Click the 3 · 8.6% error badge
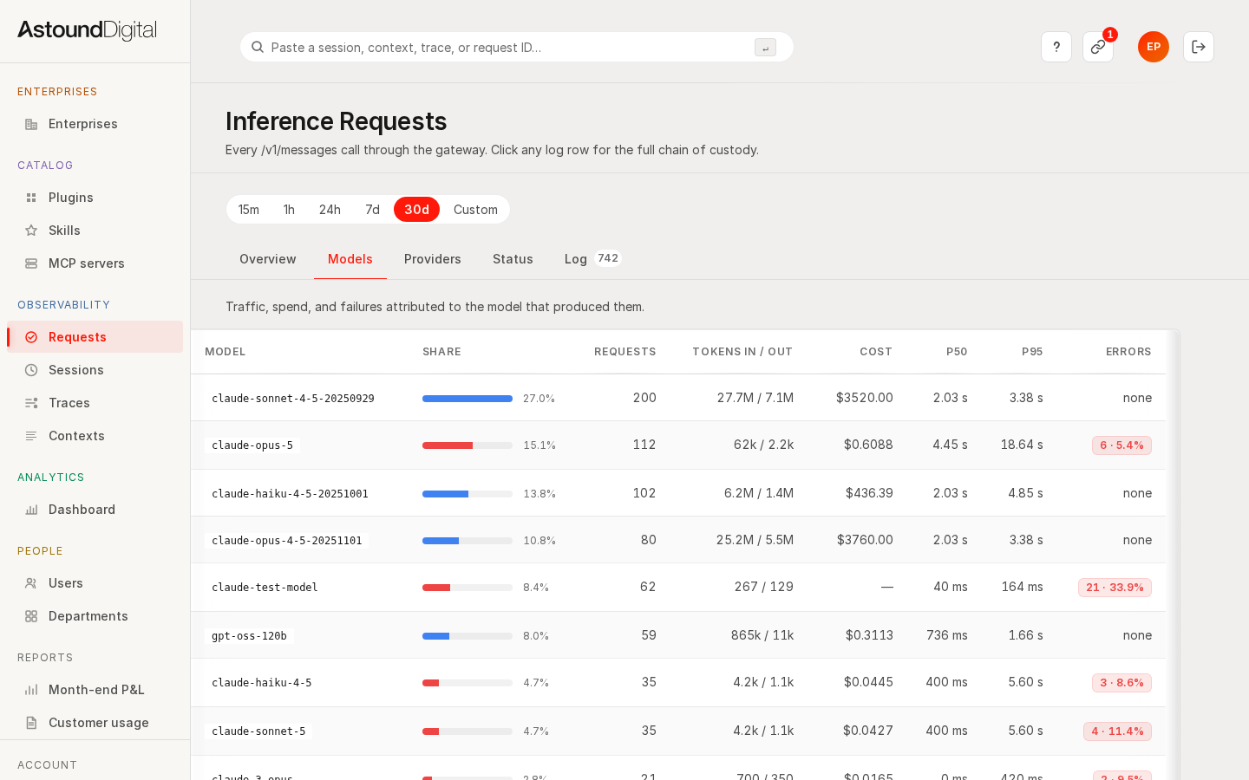Viewport: 1249px width, 780px height. tap(1121, 683)
